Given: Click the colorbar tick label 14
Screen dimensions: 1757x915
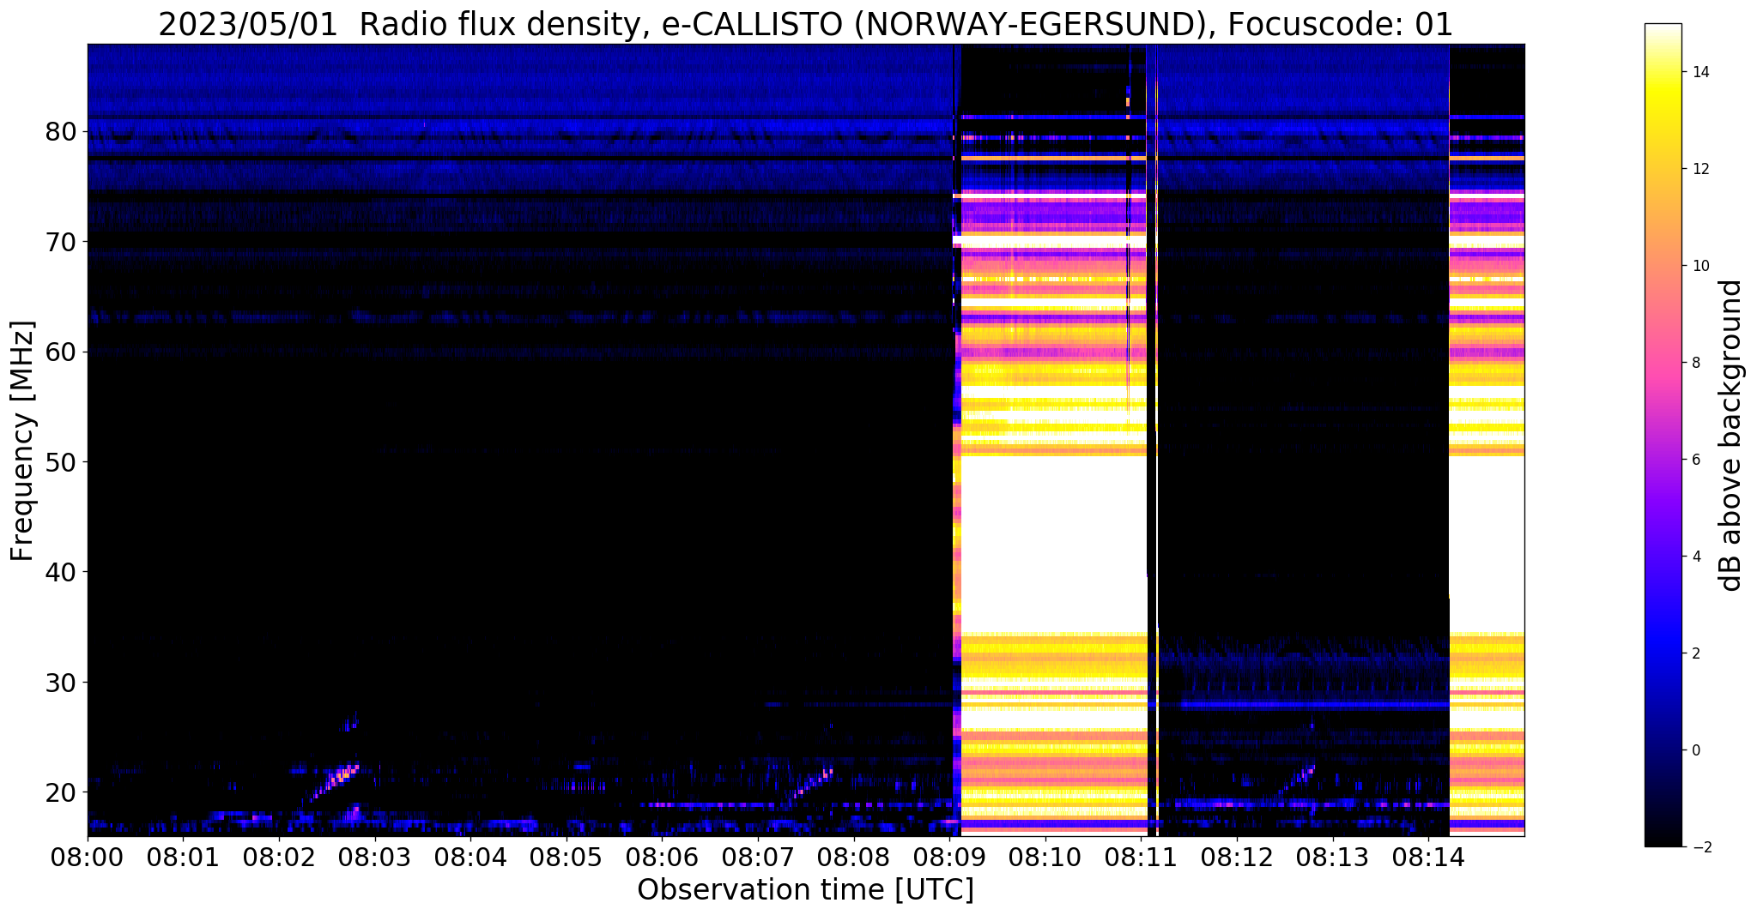Looking at the screenshot, I should (x=1700, y=72).
